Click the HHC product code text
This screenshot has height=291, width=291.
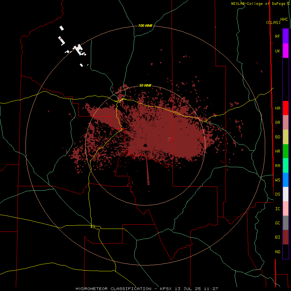click(x=284, y=19)
